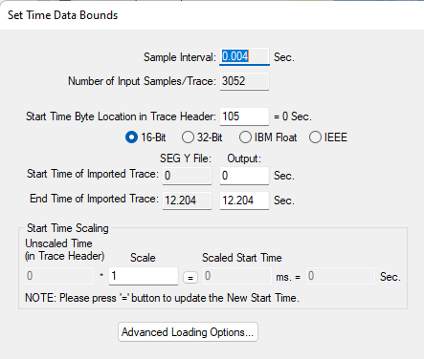Click the Scale multiplier input field

click(x=144, y=276)
